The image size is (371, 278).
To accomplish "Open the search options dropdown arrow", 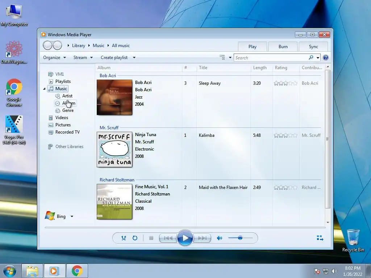I will tap(318, 58).
